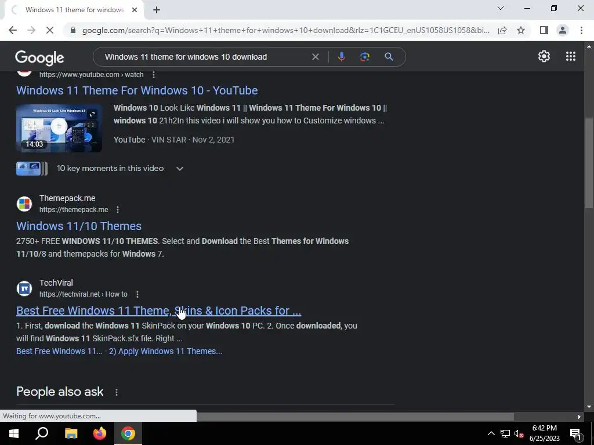Viewport: 594px width, 445px height.
Task: Open network status tray icon
Action: [x=505, y=433]
